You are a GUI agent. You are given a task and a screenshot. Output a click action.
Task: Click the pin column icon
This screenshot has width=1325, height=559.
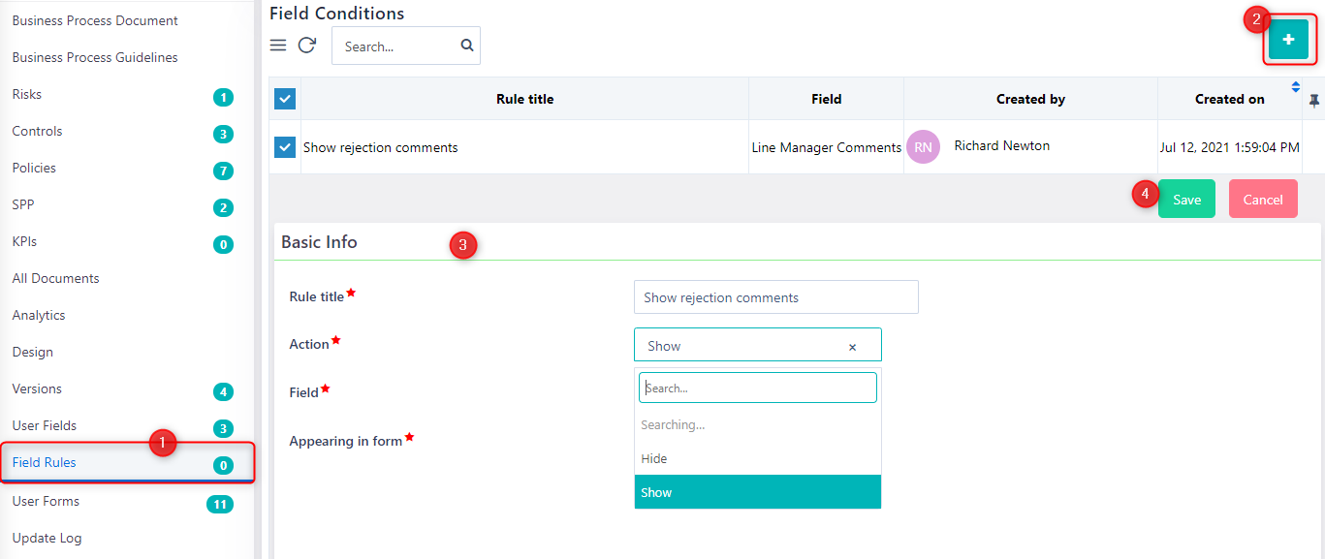1314,100
